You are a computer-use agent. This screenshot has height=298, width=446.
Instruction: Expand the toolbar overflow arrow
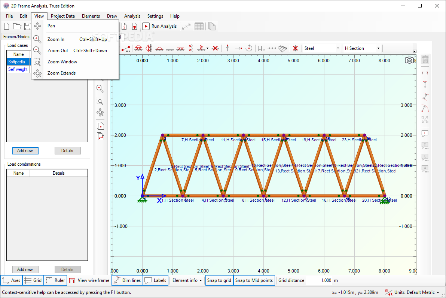pos(415,51)
